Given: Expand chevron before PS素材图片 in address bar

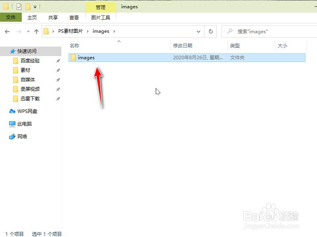Looking at the screenshot, I should pos(53,31).
